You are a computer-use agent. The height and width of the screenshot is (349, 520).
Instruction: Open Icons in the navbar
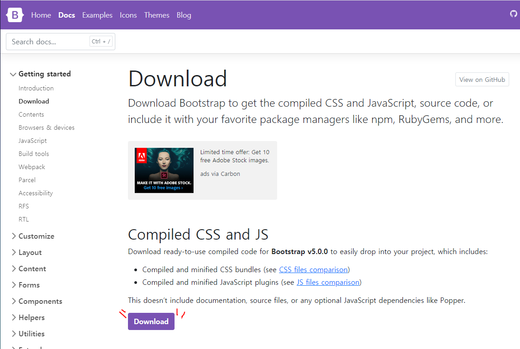[x=128, y=15]
